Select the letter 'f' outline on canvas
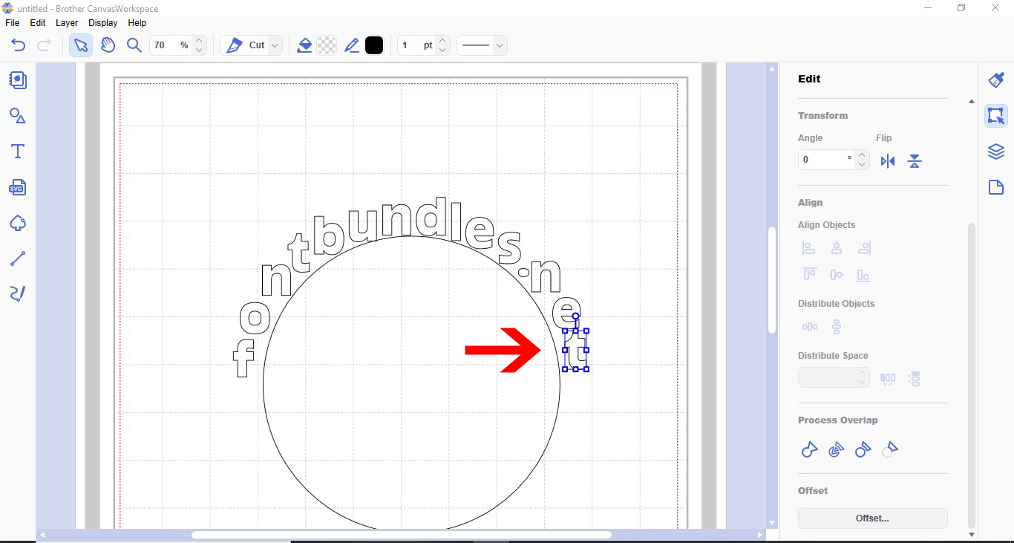 coord(243,359)
